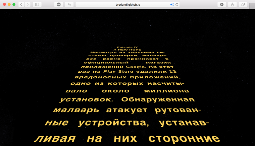This screenshot has width=255, height=146.
Task: Click the 'установок. Обнаруженная' line
Action: coord(127,99)
